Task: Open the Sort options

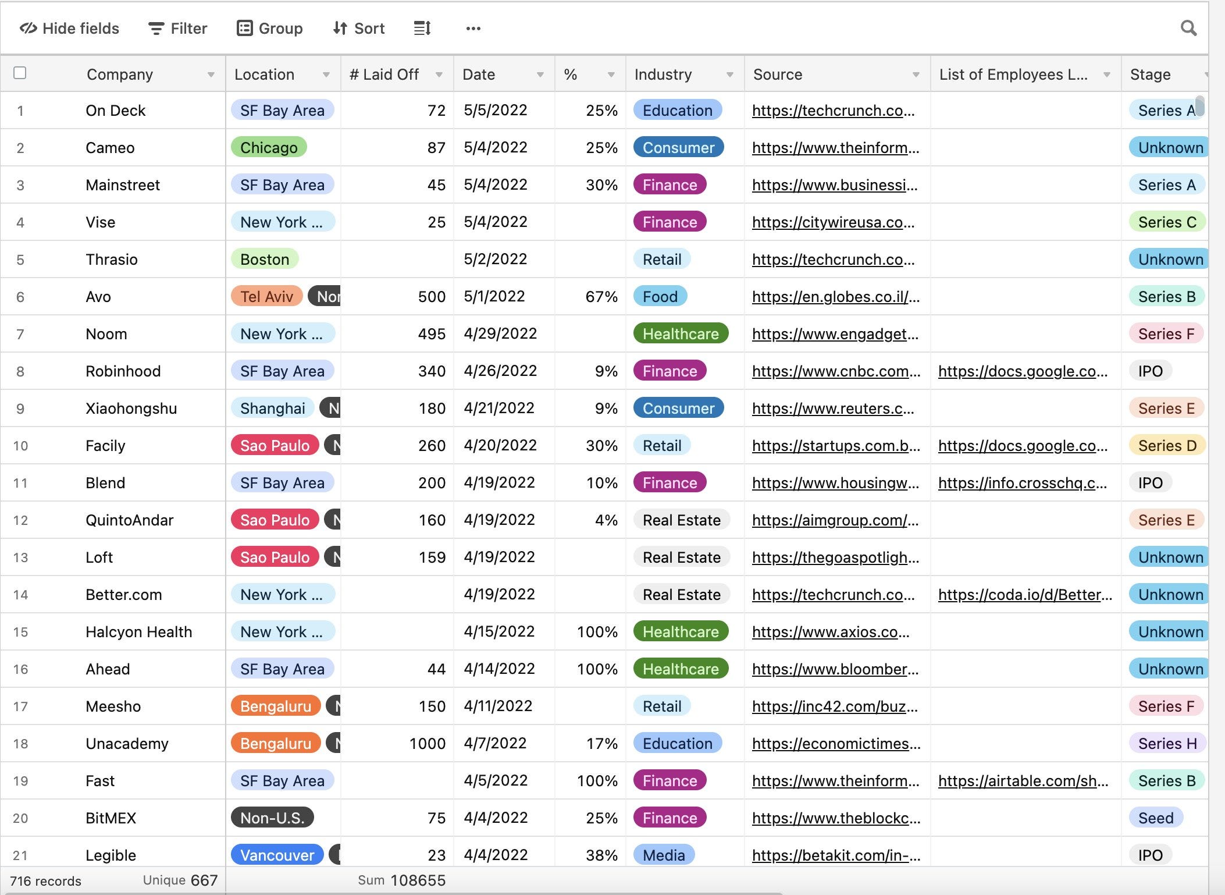Action: pyautogui.click(x=358, y=28)
